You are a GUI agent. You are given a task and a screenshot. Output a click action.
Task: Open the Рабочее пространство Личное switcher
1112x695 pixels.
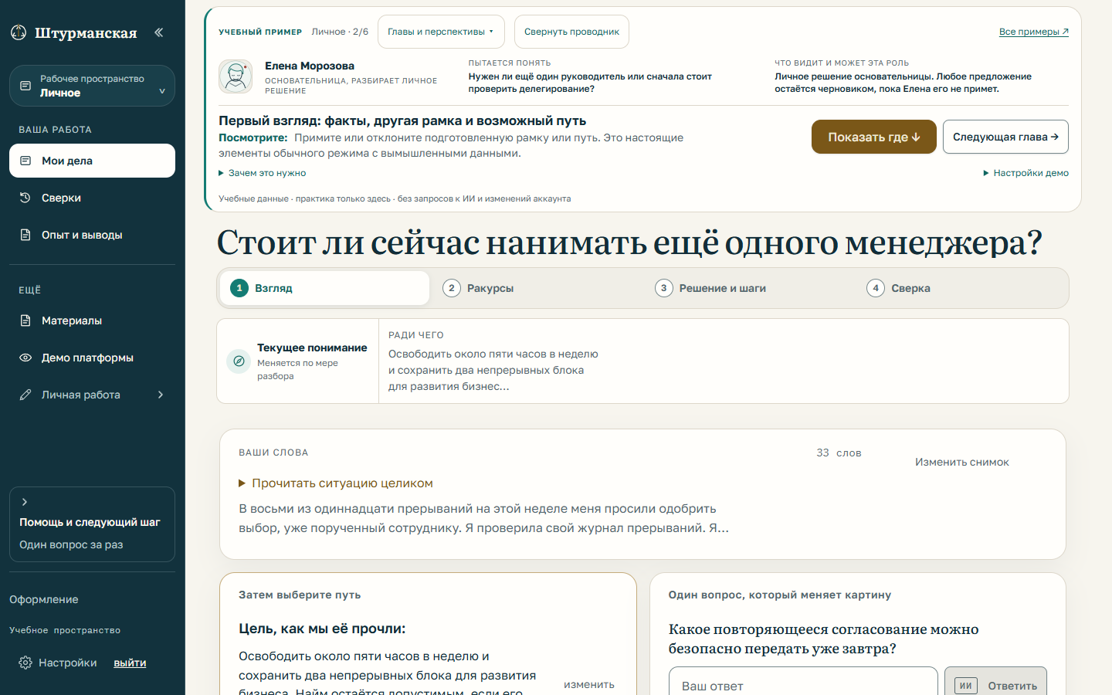92,86
